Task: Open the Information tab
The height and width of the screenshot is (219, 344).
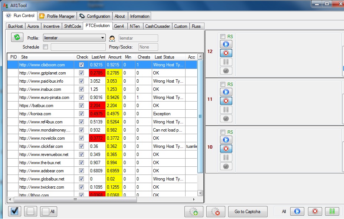Action: 140,16
